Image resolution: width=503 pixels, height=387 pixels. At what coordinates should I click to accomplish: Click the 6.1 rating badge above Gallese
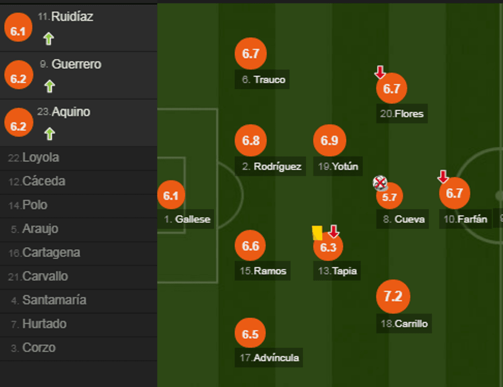[171, 195]
